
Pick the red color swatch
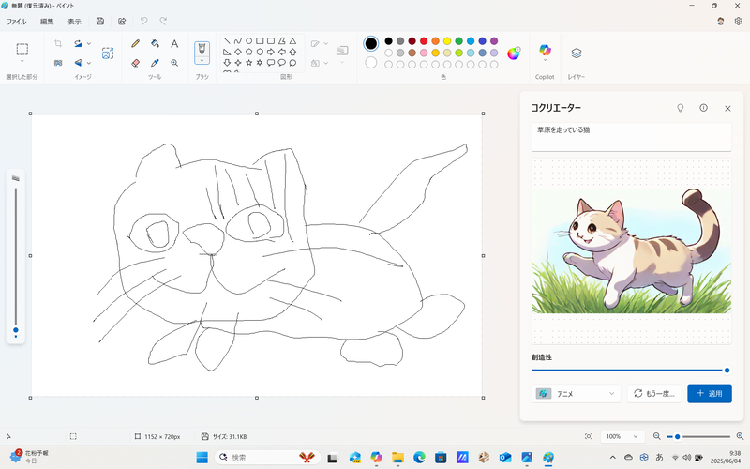click(424, 41)
